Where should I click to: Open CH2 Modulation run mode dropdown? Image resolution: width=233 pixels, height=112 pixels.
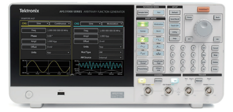coord(113,24)
